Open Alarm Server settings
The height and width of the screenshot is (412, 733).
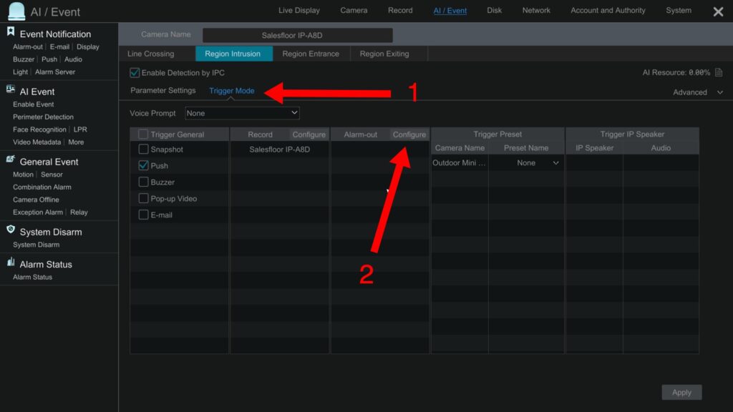[x=55, y=72]
